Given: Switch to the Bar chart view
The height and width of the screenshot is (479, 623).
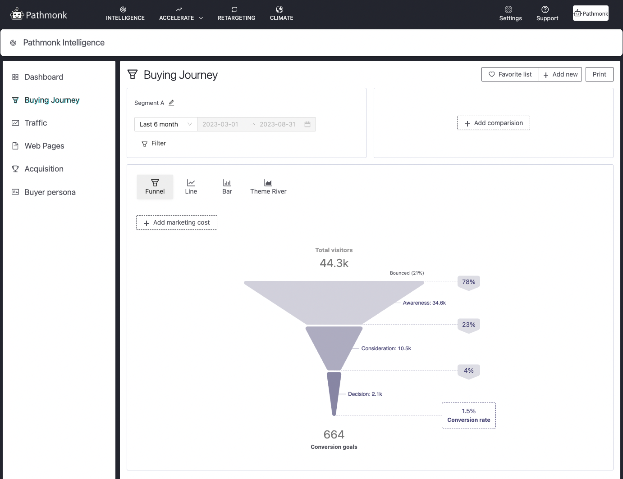Looking at the screenshot, I should [x=227, y=186].
